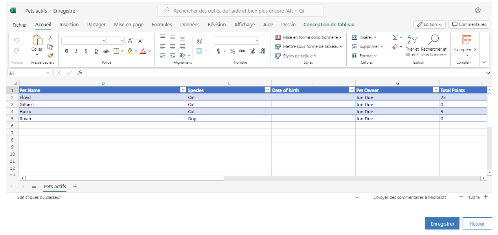Click the Retour button
Viewport: 498px width, 235px height.
click(477, 224)
